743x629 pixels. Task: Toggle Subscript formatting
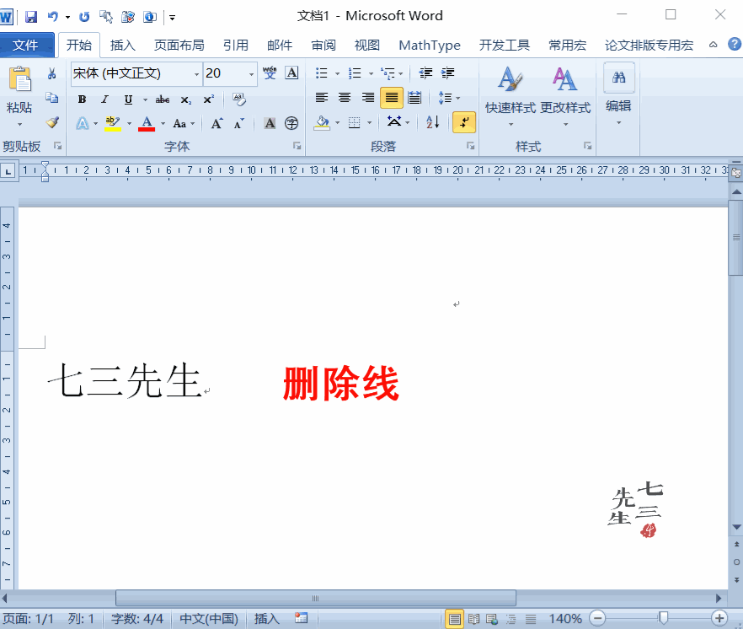point(185,99)
